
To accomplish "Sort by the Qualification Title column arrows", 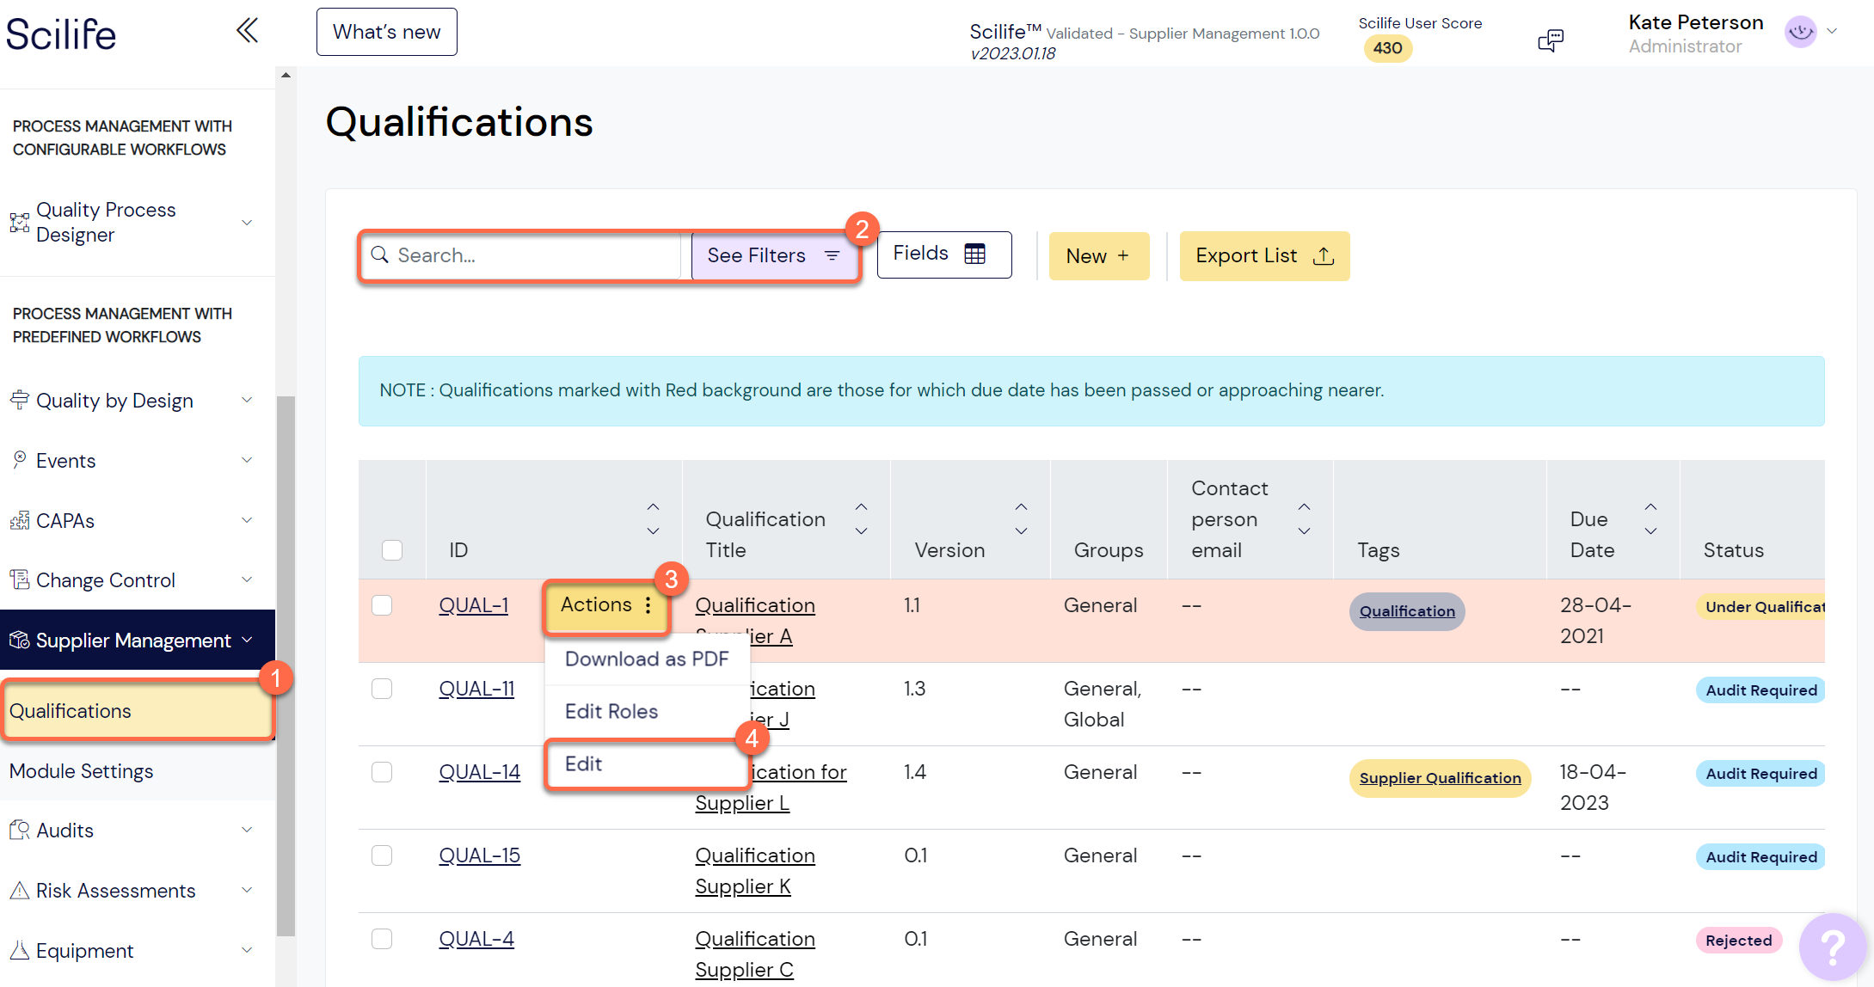I will point(861,518).
